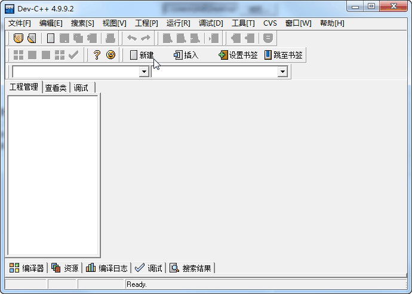Screen dimensions: 412x294
Task: Click the new project icon in the toolbar
Action: coord(18,38)
